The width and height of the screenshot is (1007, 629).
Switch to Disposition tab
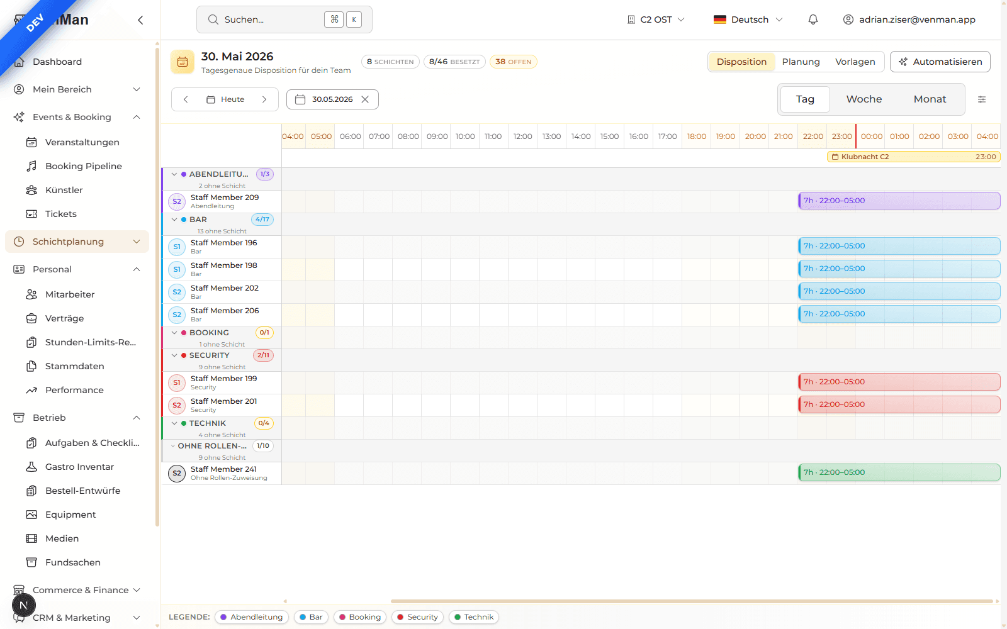point(741,62)
